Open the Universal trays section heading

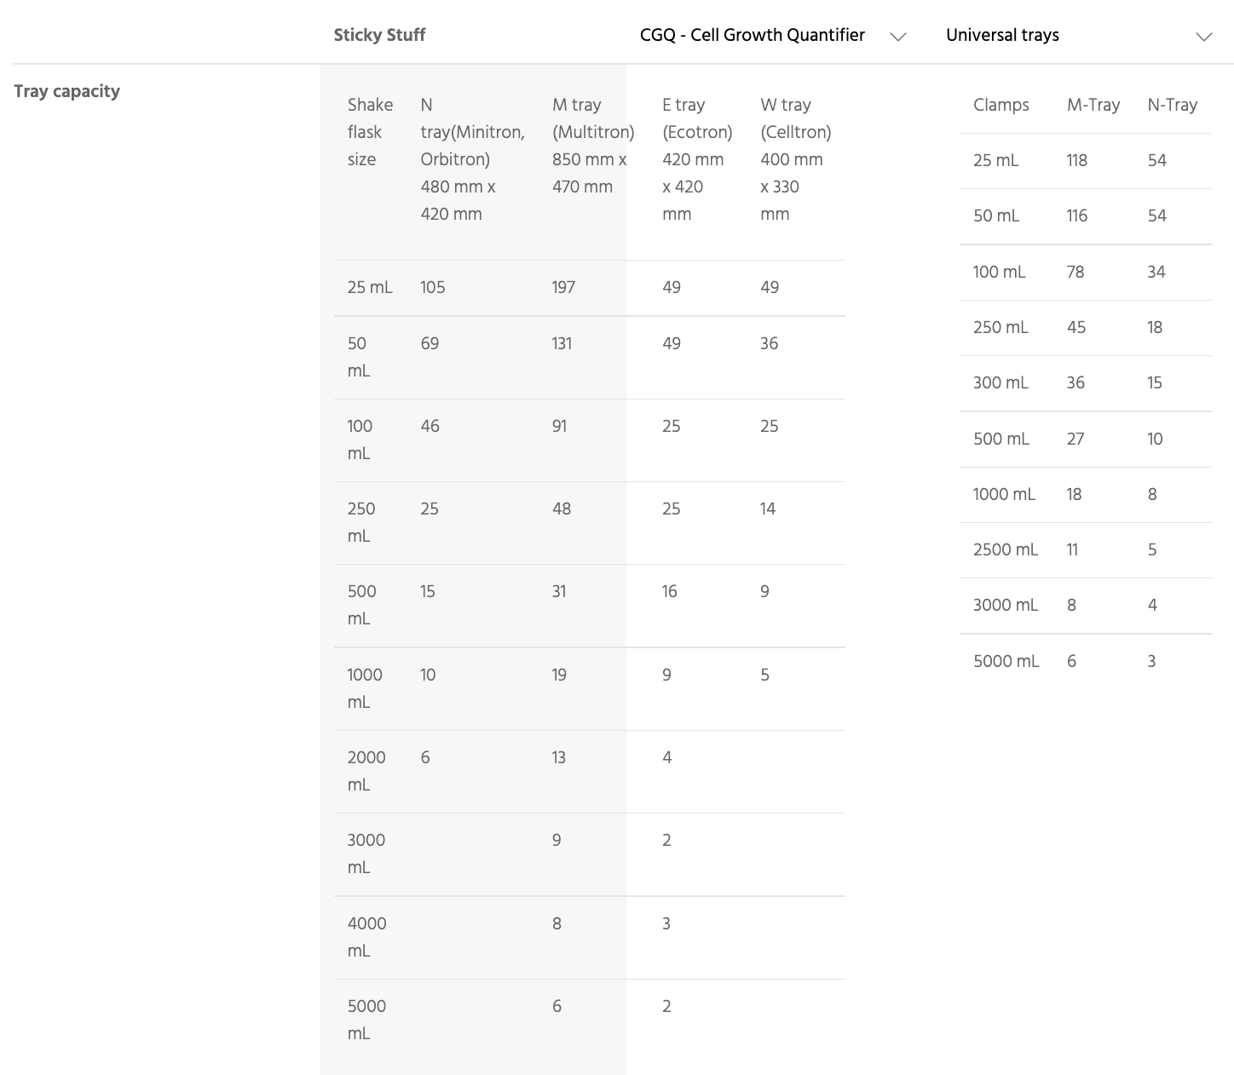1002,35
